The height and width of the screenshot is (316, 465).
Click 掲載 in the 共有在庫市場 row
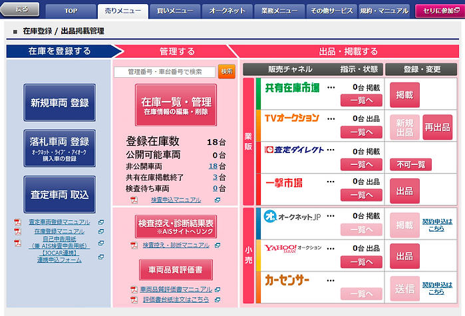point(404,95)
